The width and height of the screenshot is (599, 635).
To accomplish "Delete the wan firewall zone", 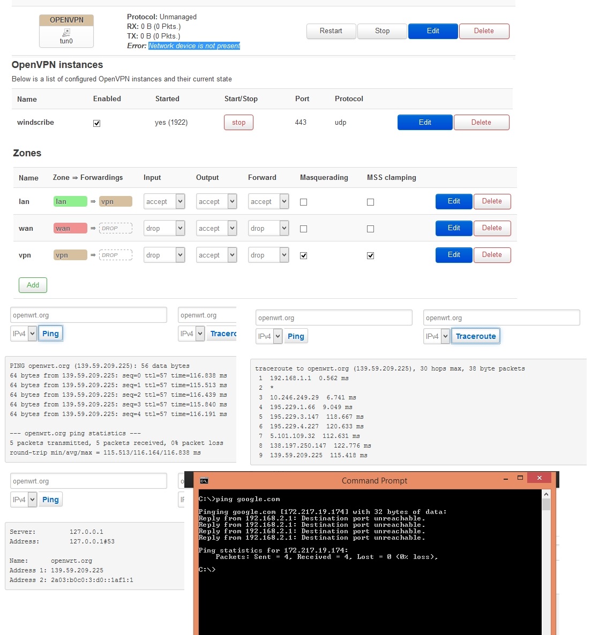I will point(492,228).
